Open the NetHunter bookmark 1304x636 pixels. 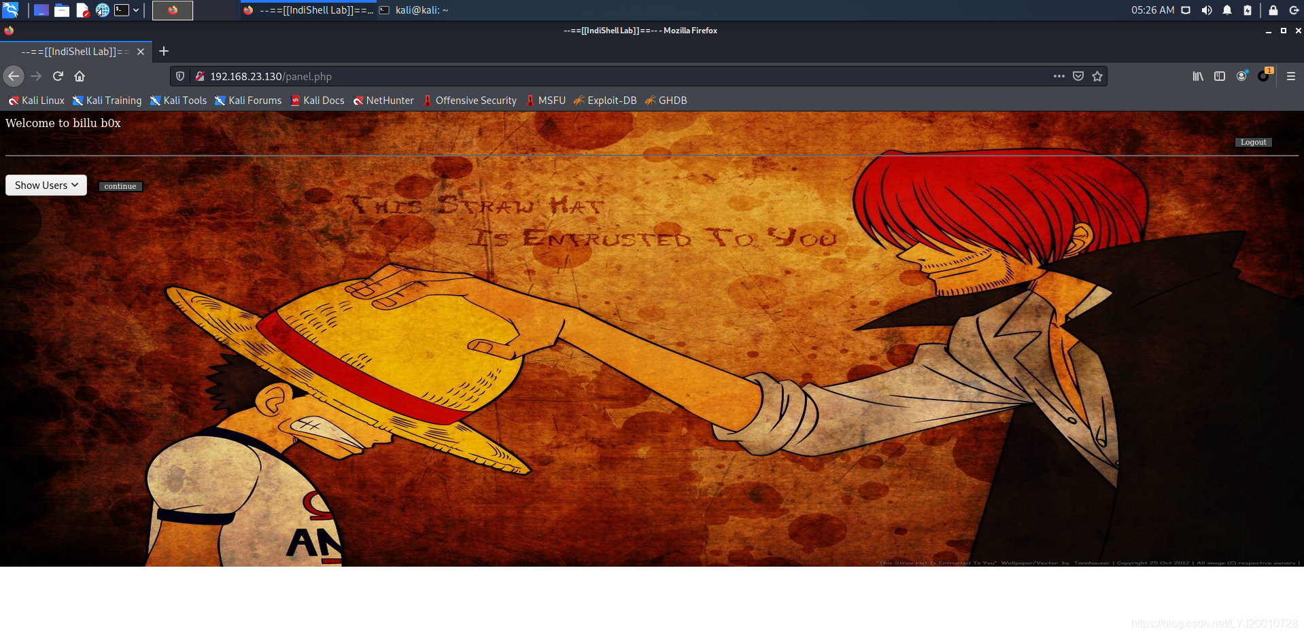[383, 101]
